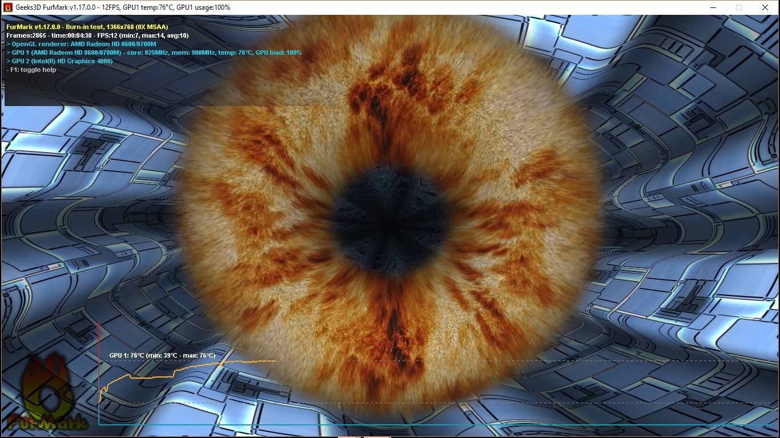This screenshot has height=438, width=780.
Task: Maximize the FurMark window
Action: (x=739, y=7)
